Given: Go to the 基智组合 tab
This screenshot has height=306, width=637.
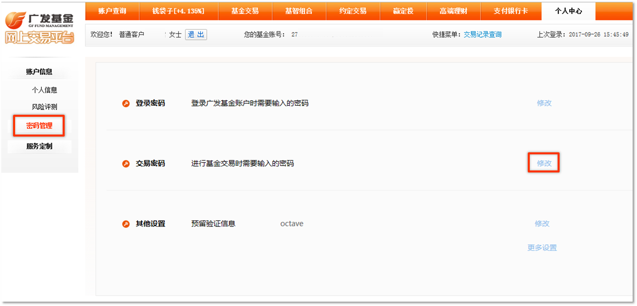Looking at the screenshot, I should pyautogui.click(x=299, y=11).
